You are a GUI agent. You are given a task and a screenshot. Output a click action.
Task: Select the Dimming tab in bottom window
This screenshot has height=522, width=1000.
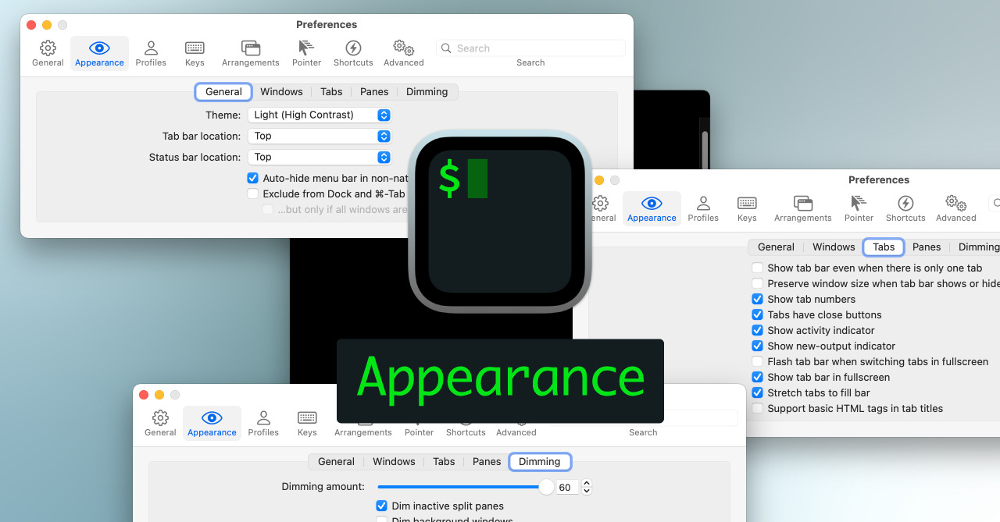(540, 461)
